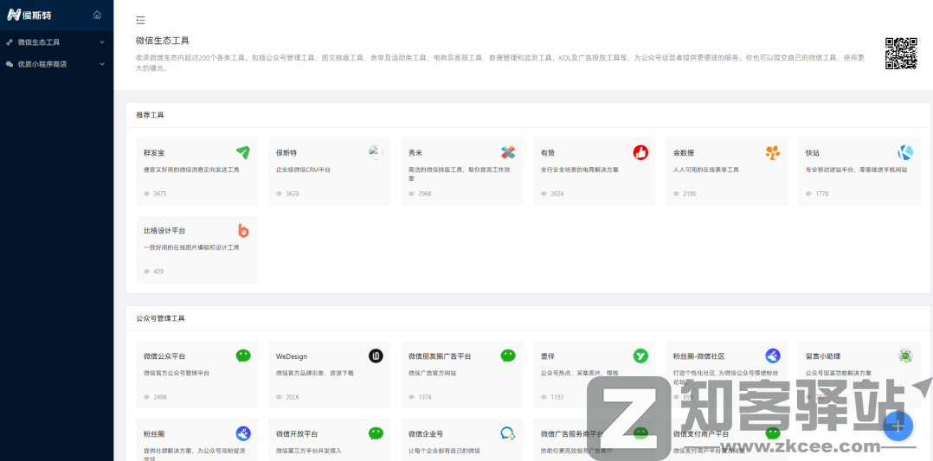This screenshot has height=461, width=933.
Task: Collapse sidebar using the menu fold icon
Action: (141, 20)
